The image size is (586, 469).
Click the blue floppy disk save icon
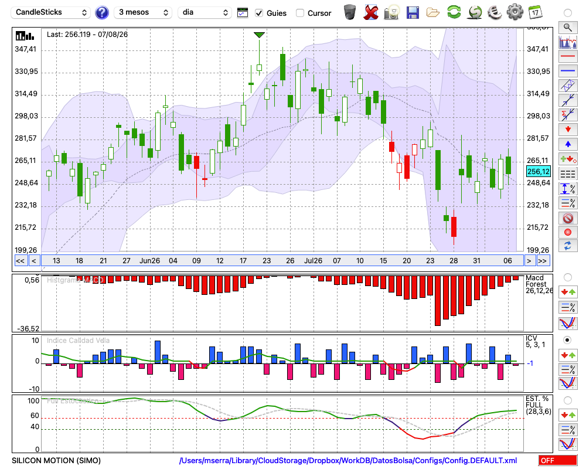coord(413,13)
